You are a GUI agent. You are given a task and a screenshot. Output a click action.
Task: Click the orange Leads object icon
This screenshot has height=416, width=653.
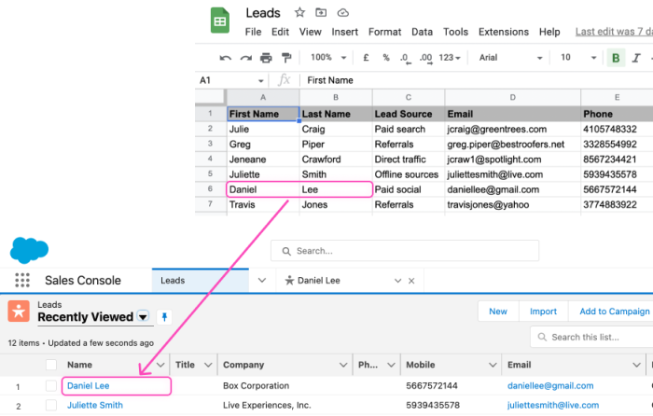coord(19,311)
